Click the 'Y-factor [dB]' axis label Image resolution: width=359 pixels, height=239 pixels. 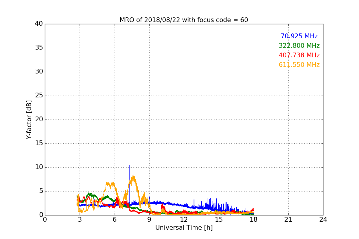click(x=29, y=119)
